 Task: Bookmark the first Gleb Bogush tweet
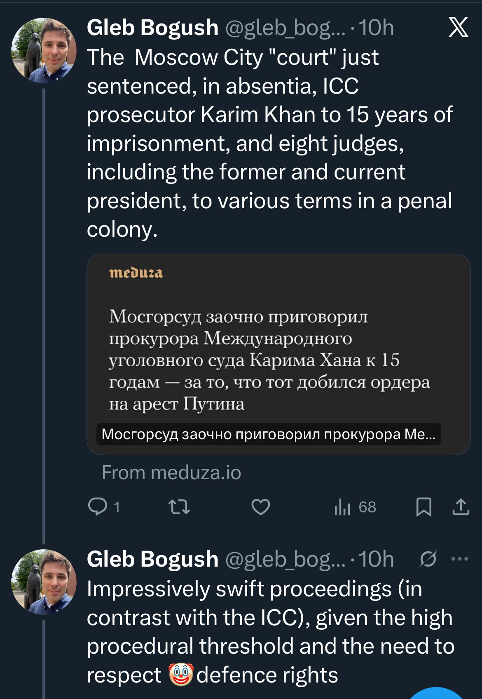tap(424, 507)
